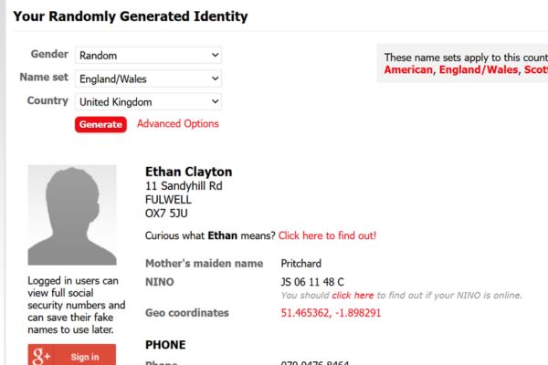
Task: Click the profile silhouette avatar image
Action: [72, 214]
